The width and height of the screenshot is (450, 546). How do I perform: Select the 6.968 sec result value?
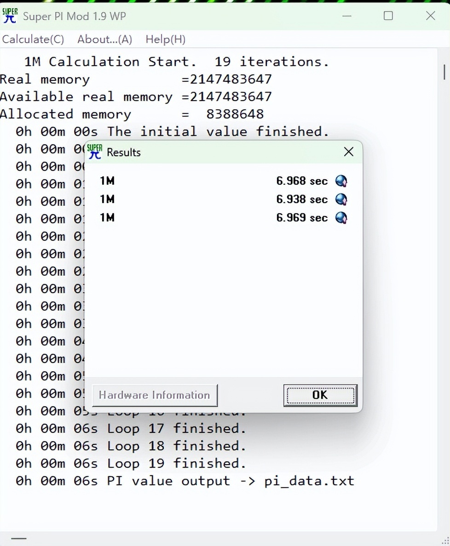[x=302, y=181]
